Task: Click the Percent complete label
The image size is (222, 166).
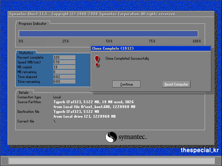Action: [30, 58]
